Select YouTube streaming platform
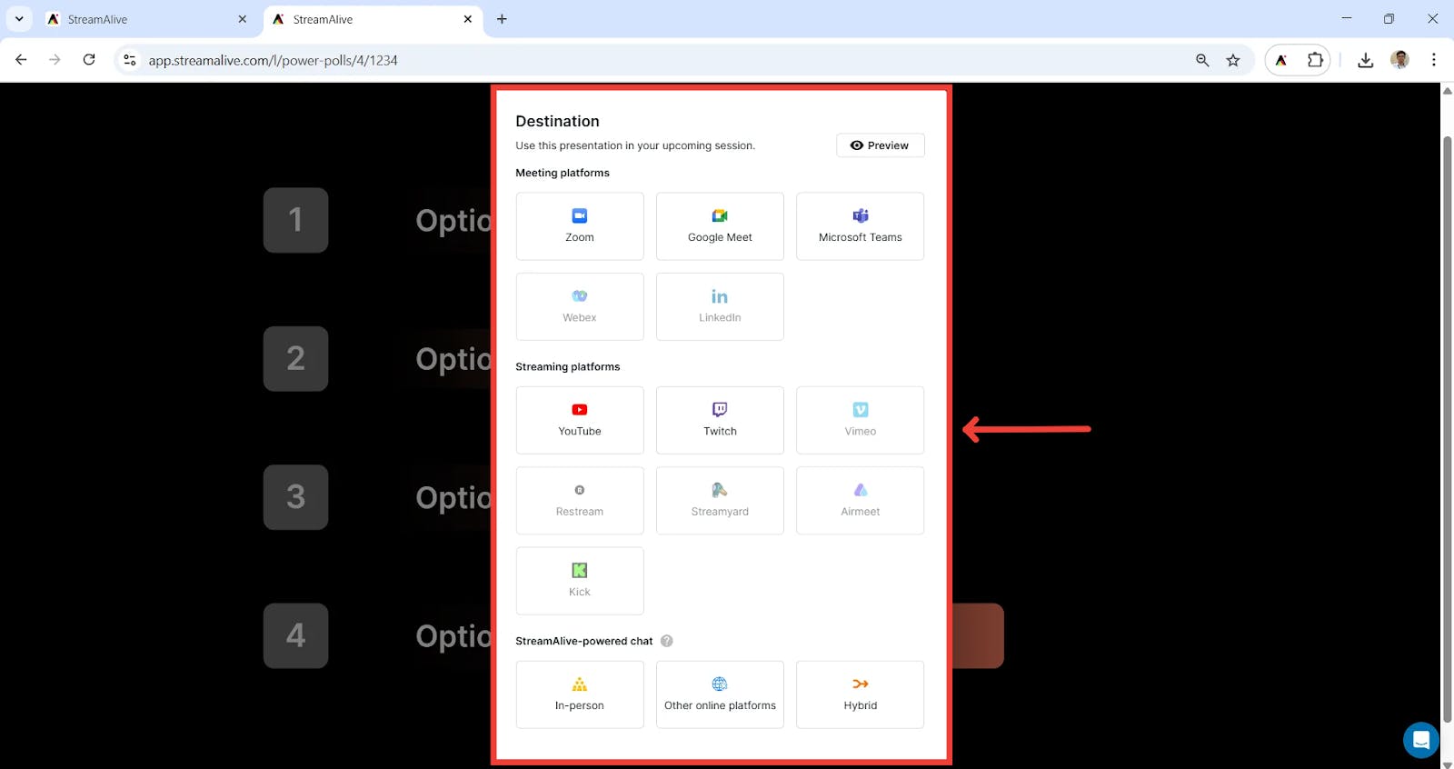1454x769 pixels. click(580, 420)
